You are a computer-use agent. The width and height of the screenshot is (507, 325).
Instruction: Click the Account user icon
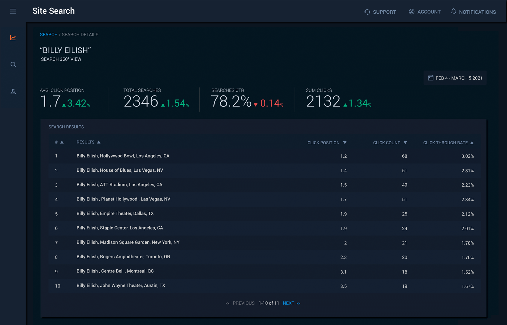click(411, 11)
